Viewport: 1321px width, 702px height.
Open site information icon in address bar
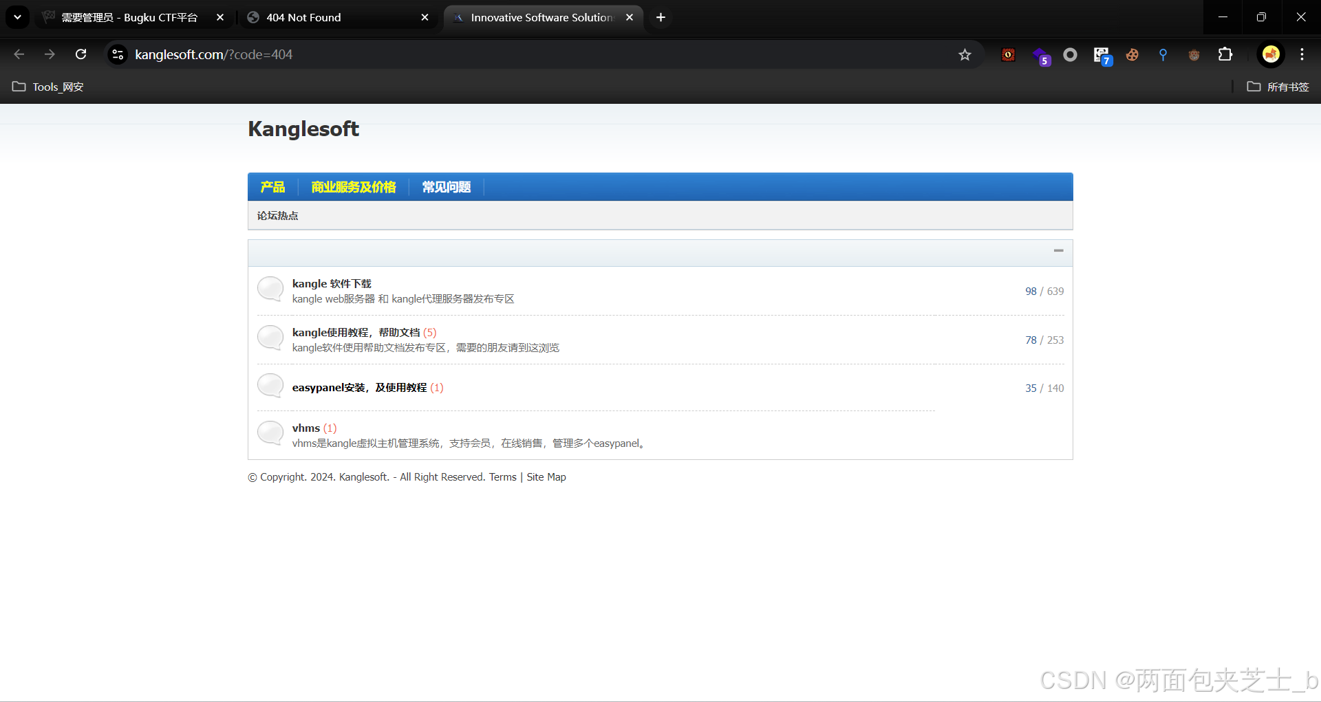point(118,54)
